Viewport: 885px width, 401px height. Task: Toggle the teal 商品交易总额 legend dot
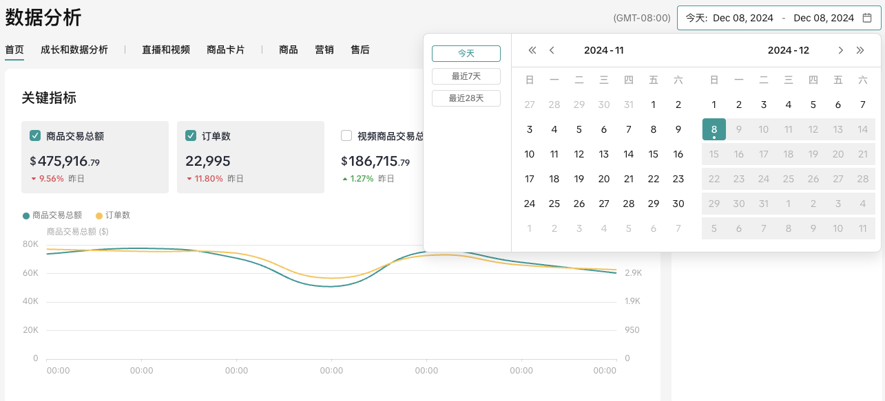(26, 215)
